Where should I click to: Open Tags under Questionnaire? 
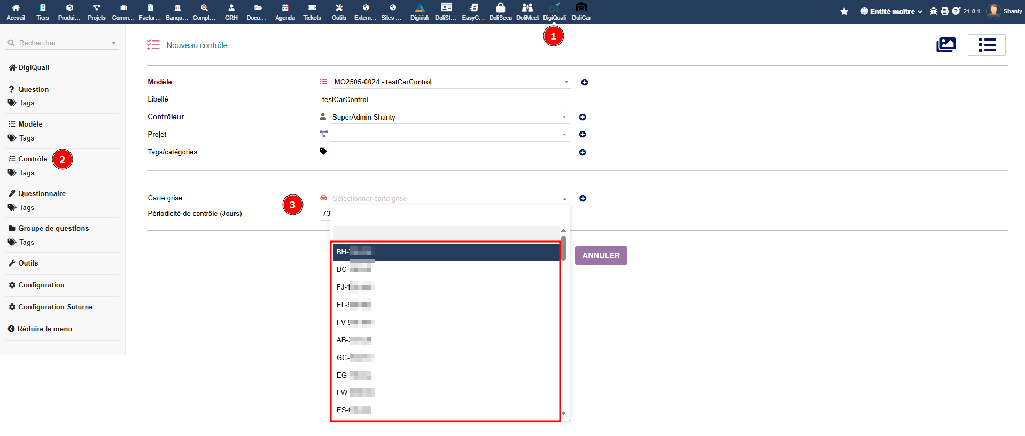(x=26, y=207)
